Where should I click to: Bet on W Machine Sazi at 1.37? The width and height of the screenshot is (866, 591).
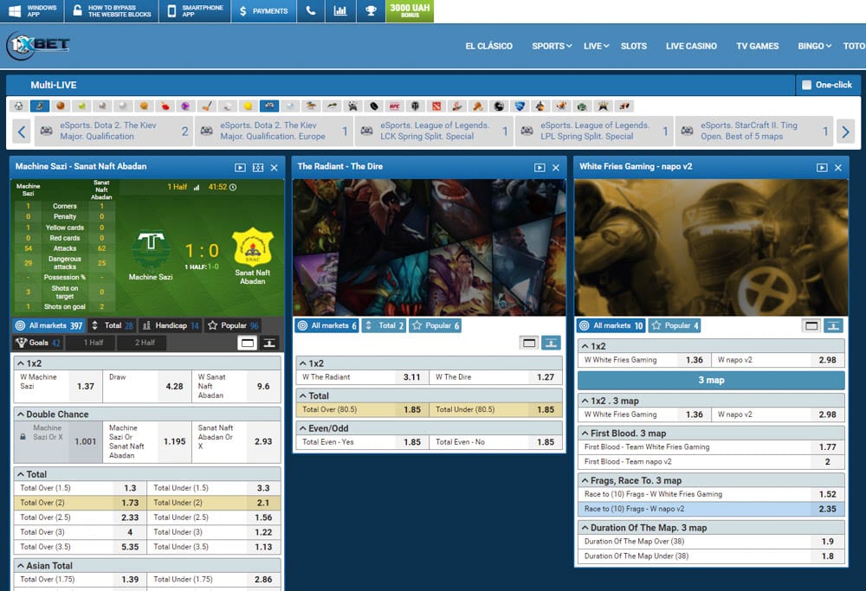pyautogui.click(x=58, y=386)
